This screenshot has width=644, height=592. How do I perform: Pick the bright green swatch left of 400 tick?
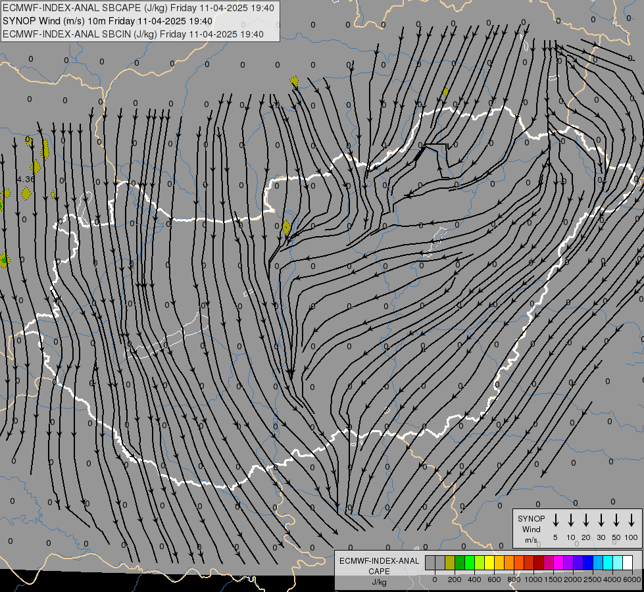[470, 563]
